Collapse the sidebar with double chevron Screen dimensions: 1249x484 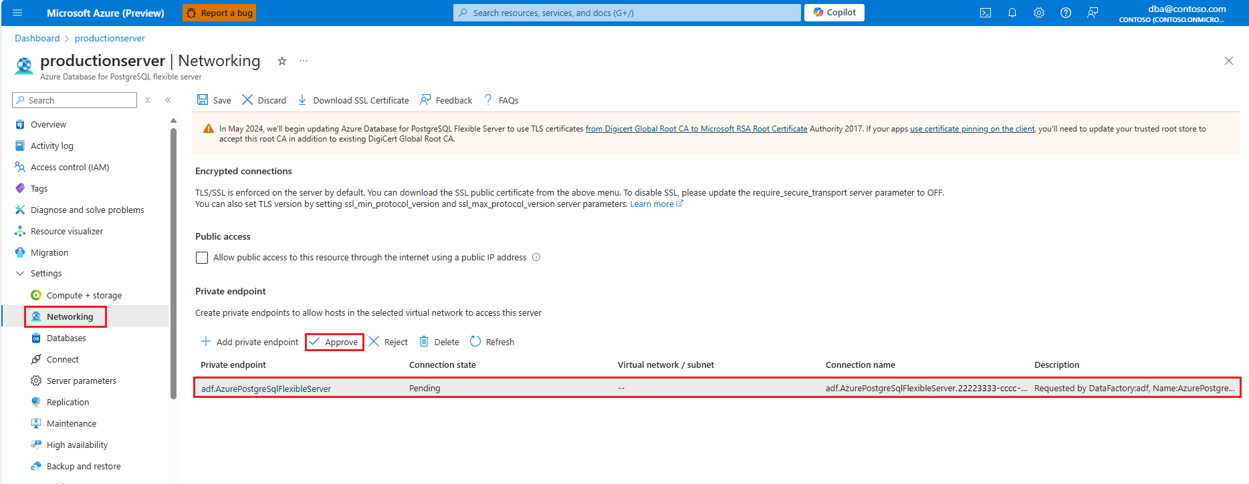pos(168,100)
